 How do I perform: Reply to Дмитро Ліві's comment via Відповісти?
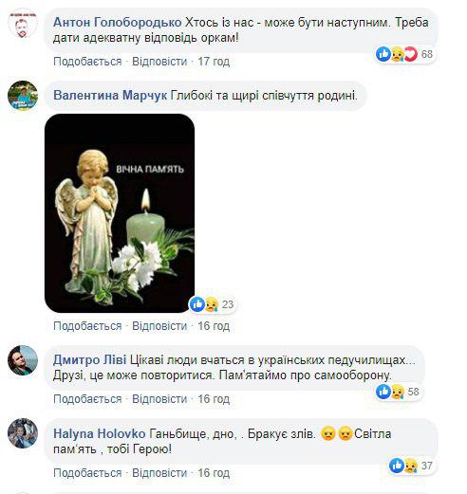[159, 399]
